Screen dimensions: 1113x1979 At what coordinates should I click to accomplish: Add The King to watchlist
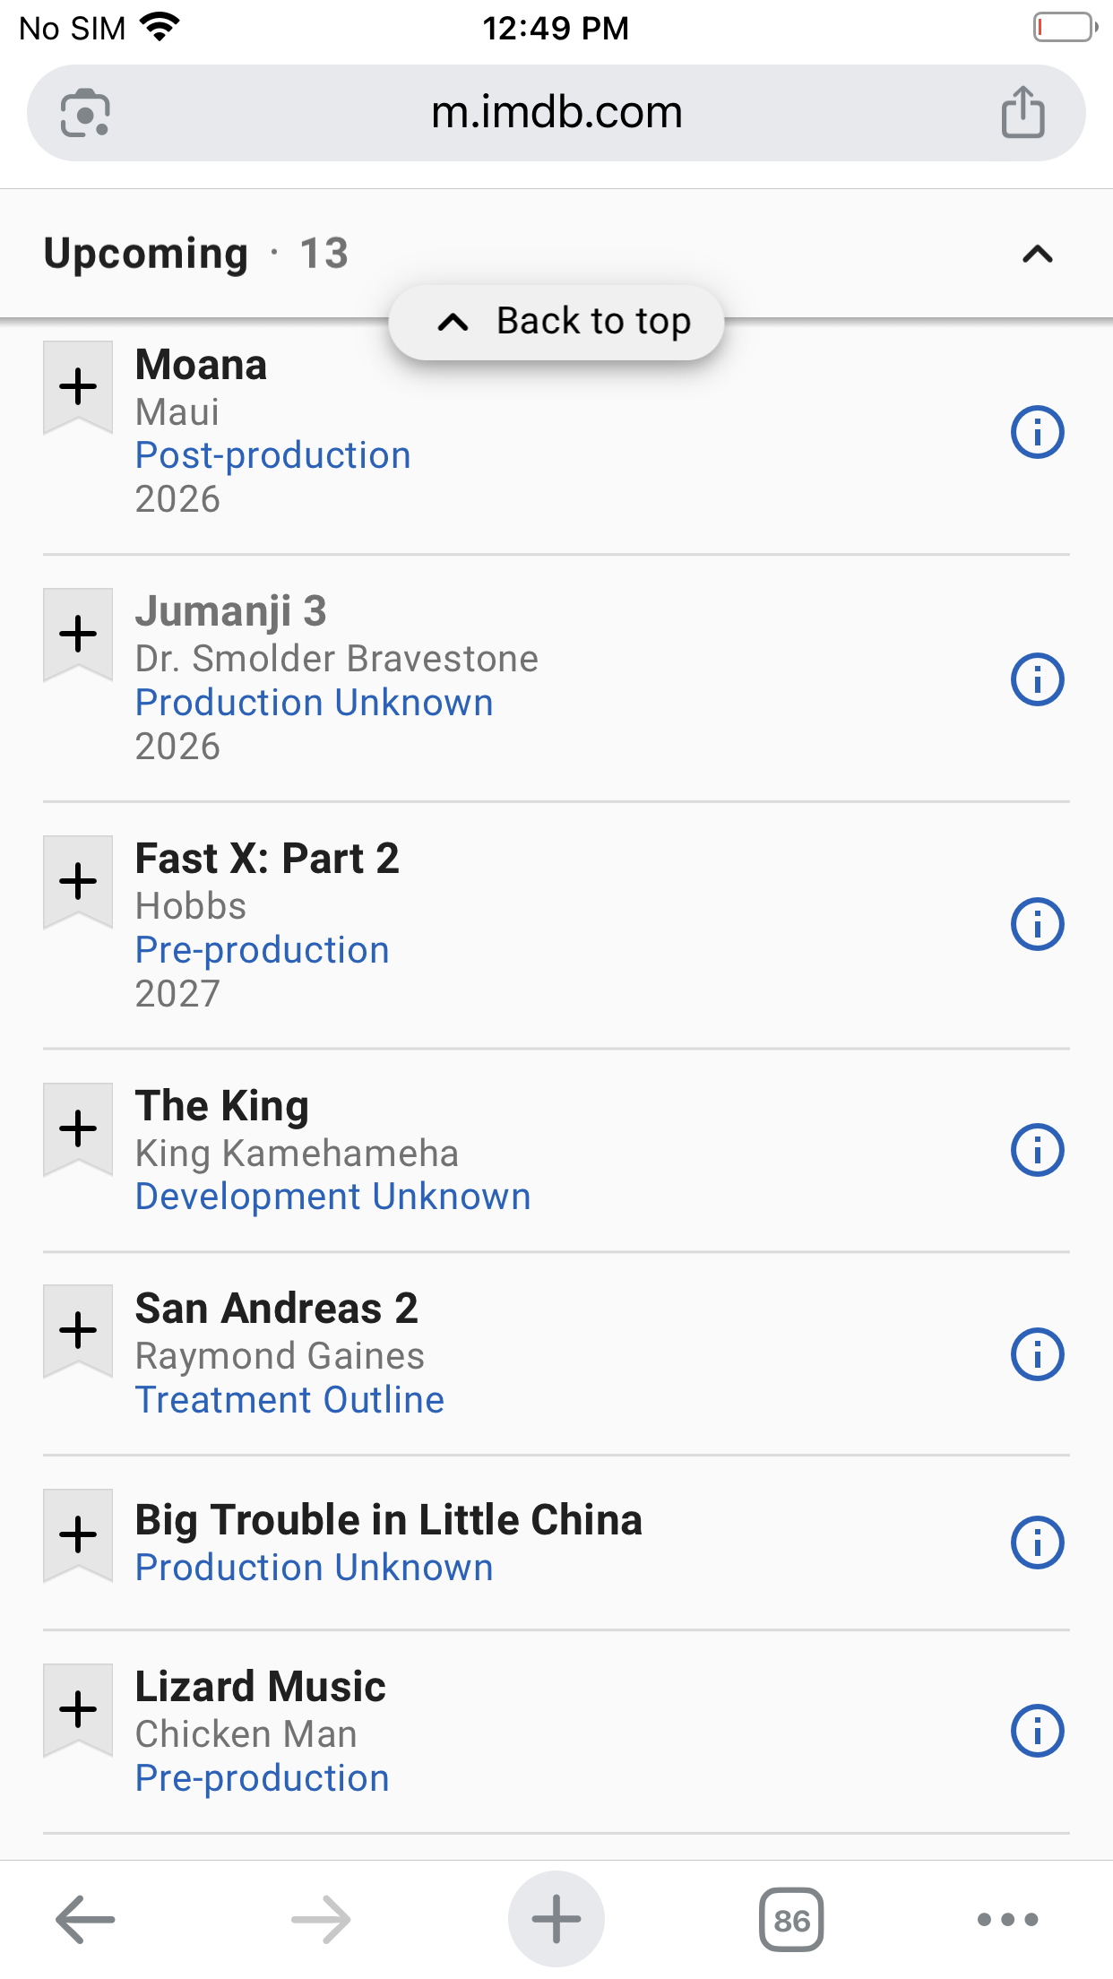[78, 1128]
